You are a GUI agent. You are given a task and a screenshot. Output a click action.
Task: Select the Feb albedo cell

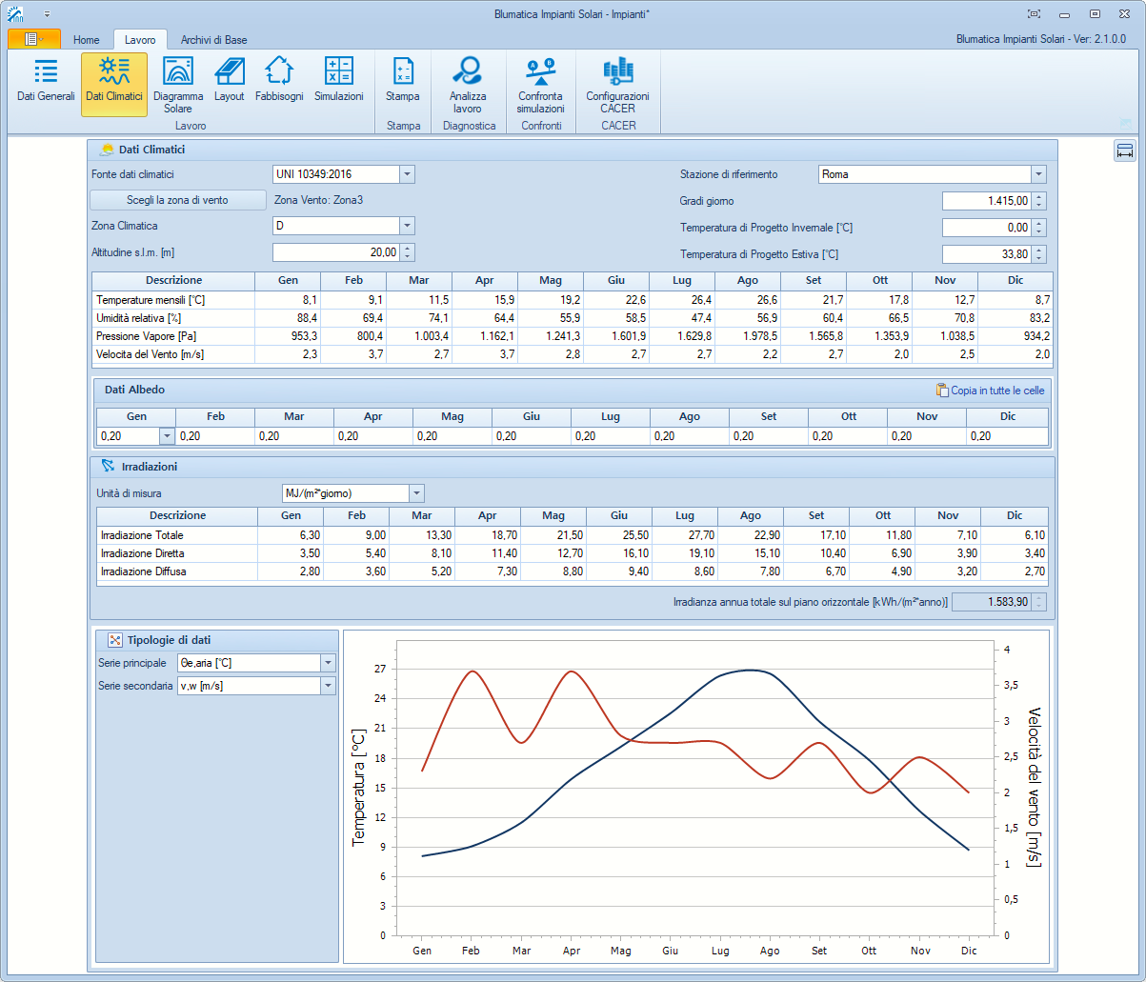point(214,436)
